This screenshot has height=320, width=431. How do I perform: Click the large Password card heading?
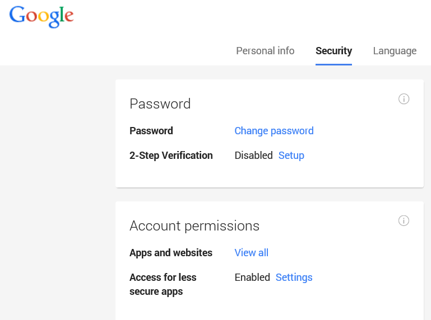click(x=160, y=103)
